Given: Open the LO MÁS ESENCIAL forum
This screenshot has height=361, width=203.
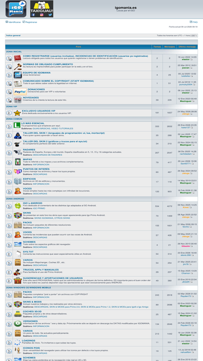Looking at the screenshot, I should [33, 123].
